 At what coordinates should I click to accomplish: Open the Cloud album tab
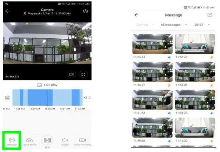[x=30, y=142]
